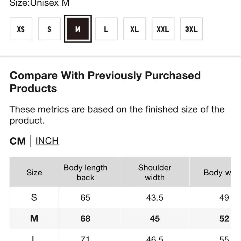Choose size L
241x241 pixels.
pos(106,29)
